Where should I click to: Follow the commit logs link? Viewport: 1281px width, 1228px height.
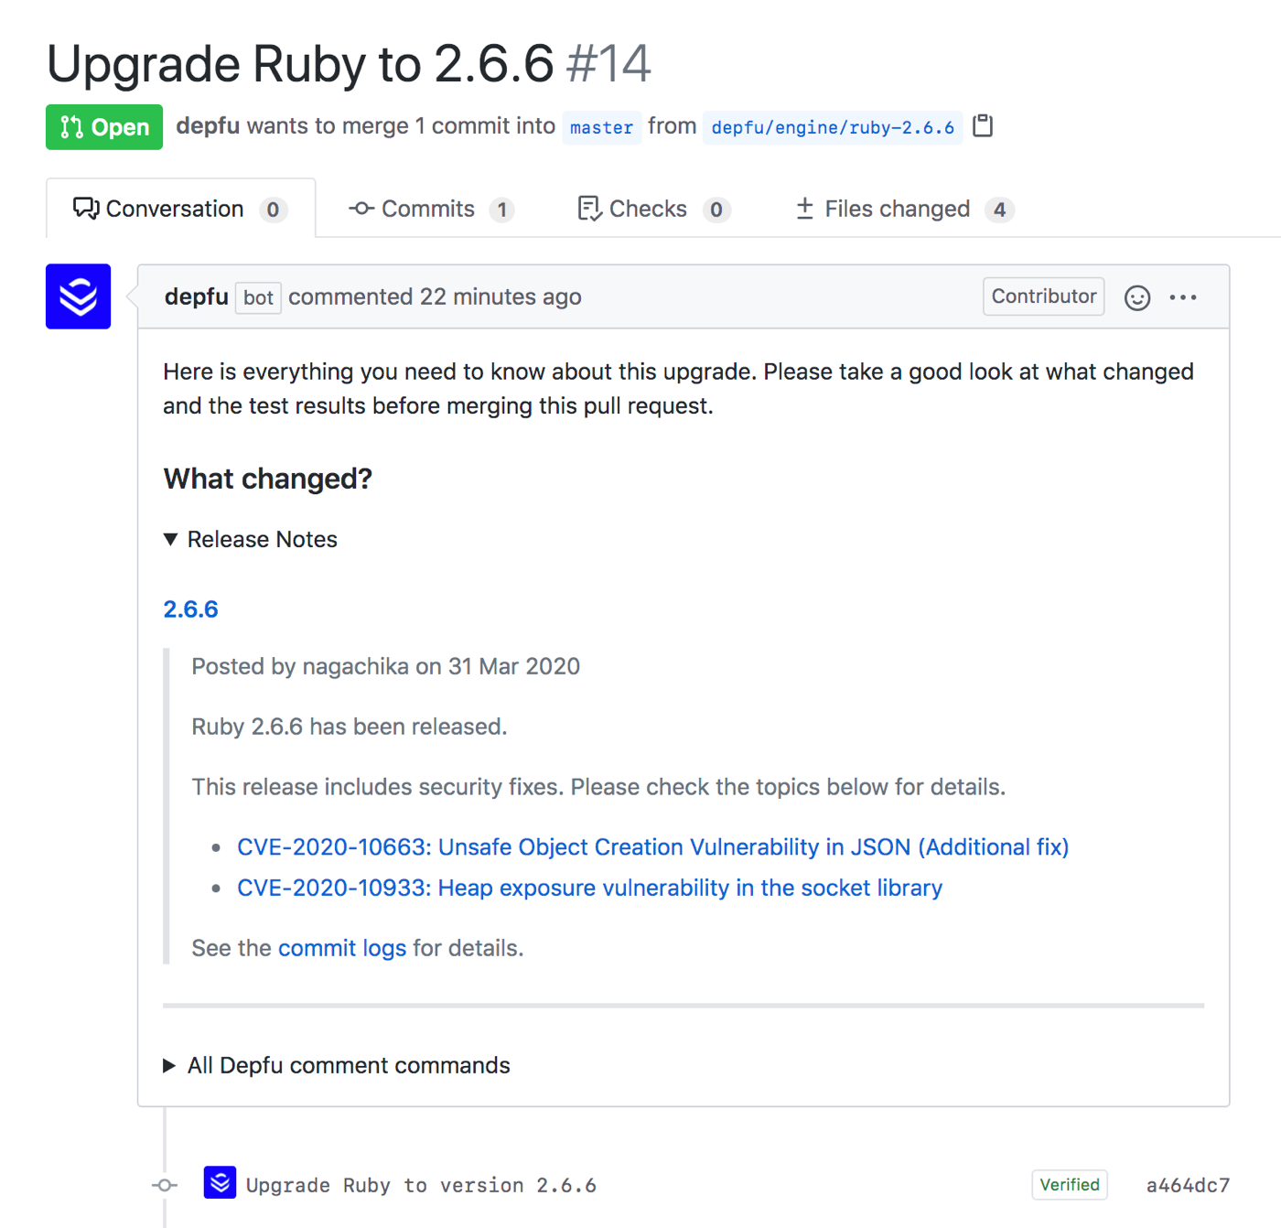[341, 948]
